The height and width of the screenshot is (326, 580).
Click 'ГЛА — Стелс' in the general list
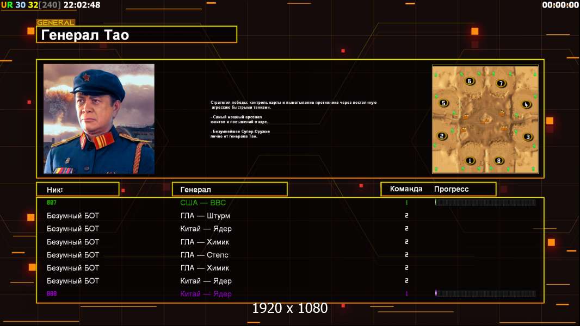point(204,255)
